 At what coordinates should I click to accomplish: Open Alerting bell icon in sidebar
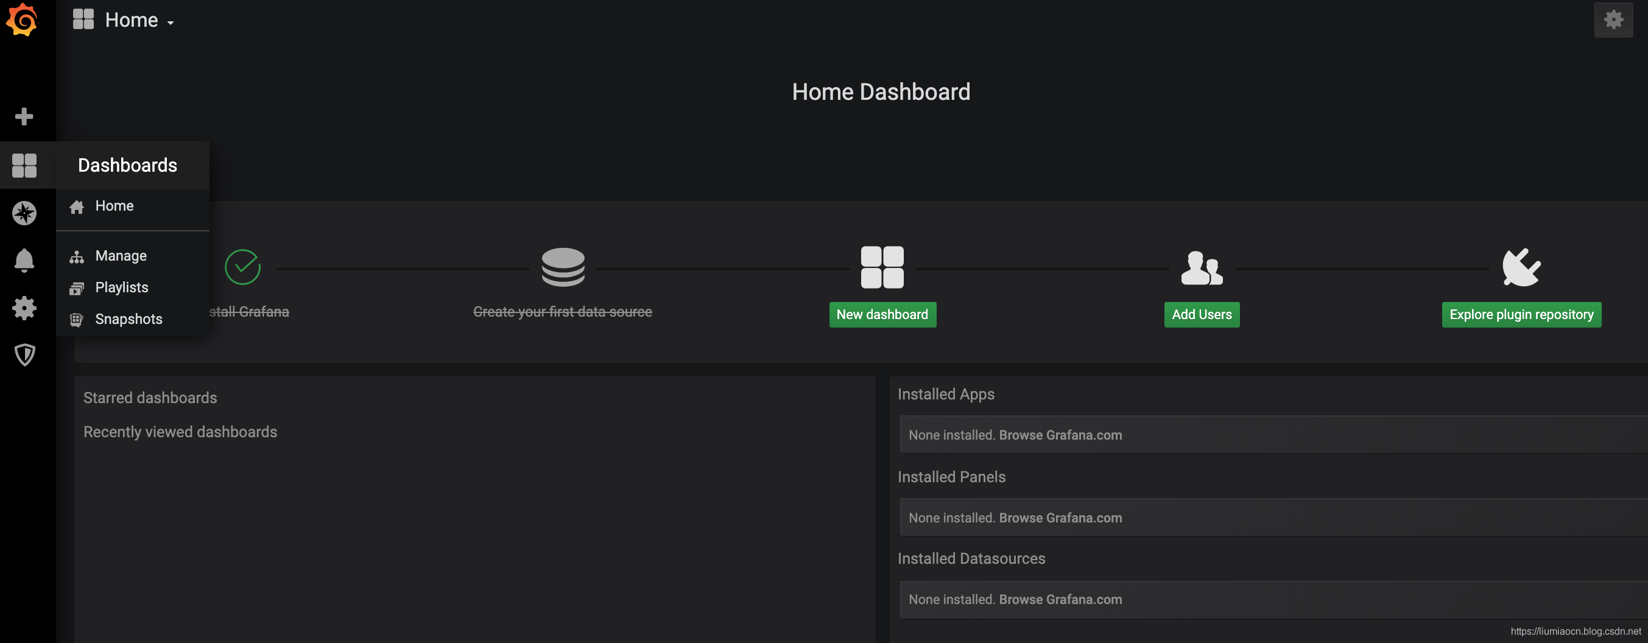24,261
